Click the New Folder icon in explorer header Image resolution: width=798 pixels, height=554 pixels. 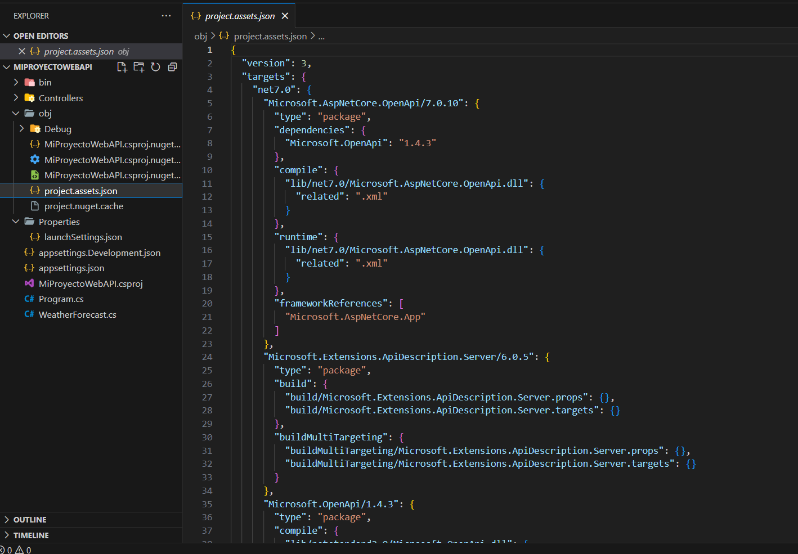click(x=139, y=67)
